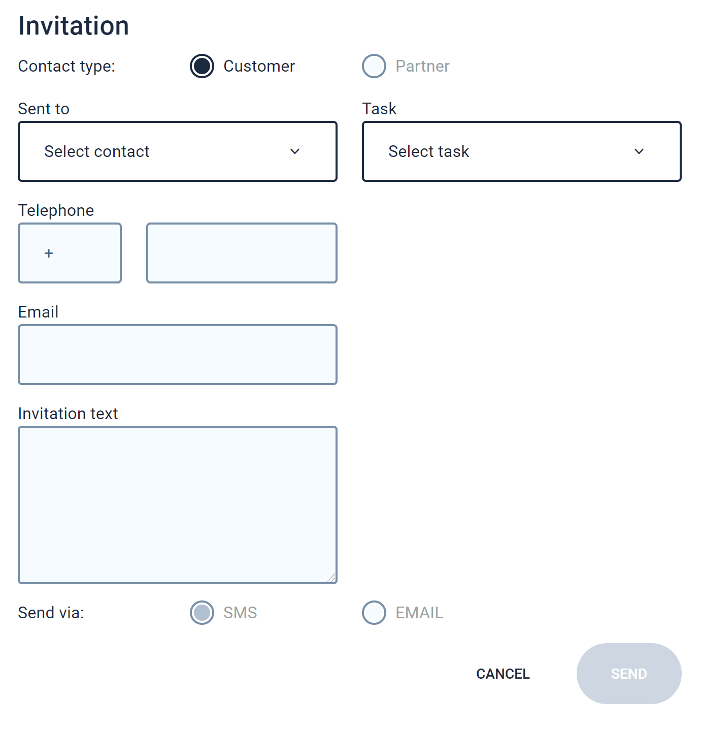The width and height of the screenshot is (701, 729).
Task: Focus the Email address input field
Action: click(x=178, y=355)
